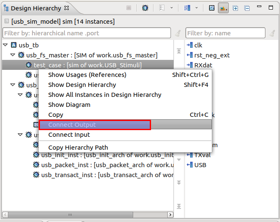Select usb_tb in the hierarchy

click(29, 45)
